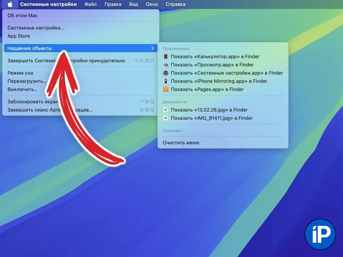Select «Системные настройки…» in Apple menu
This screenshot has width=343, height=257.
point(81,28)
